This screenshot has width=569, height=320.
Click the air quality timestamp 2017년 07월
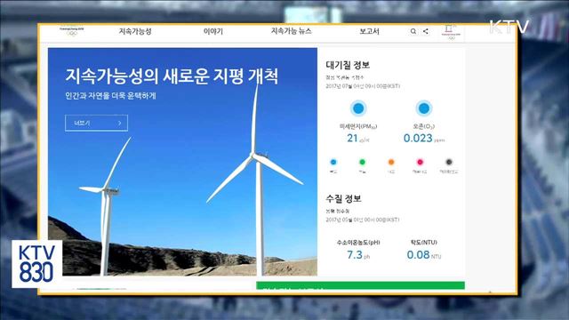click(363, 86)
